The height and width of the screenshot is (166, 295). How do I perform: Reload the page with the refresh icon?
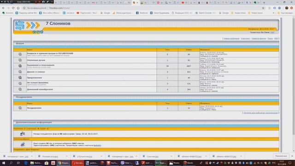[x=13, y=8]
